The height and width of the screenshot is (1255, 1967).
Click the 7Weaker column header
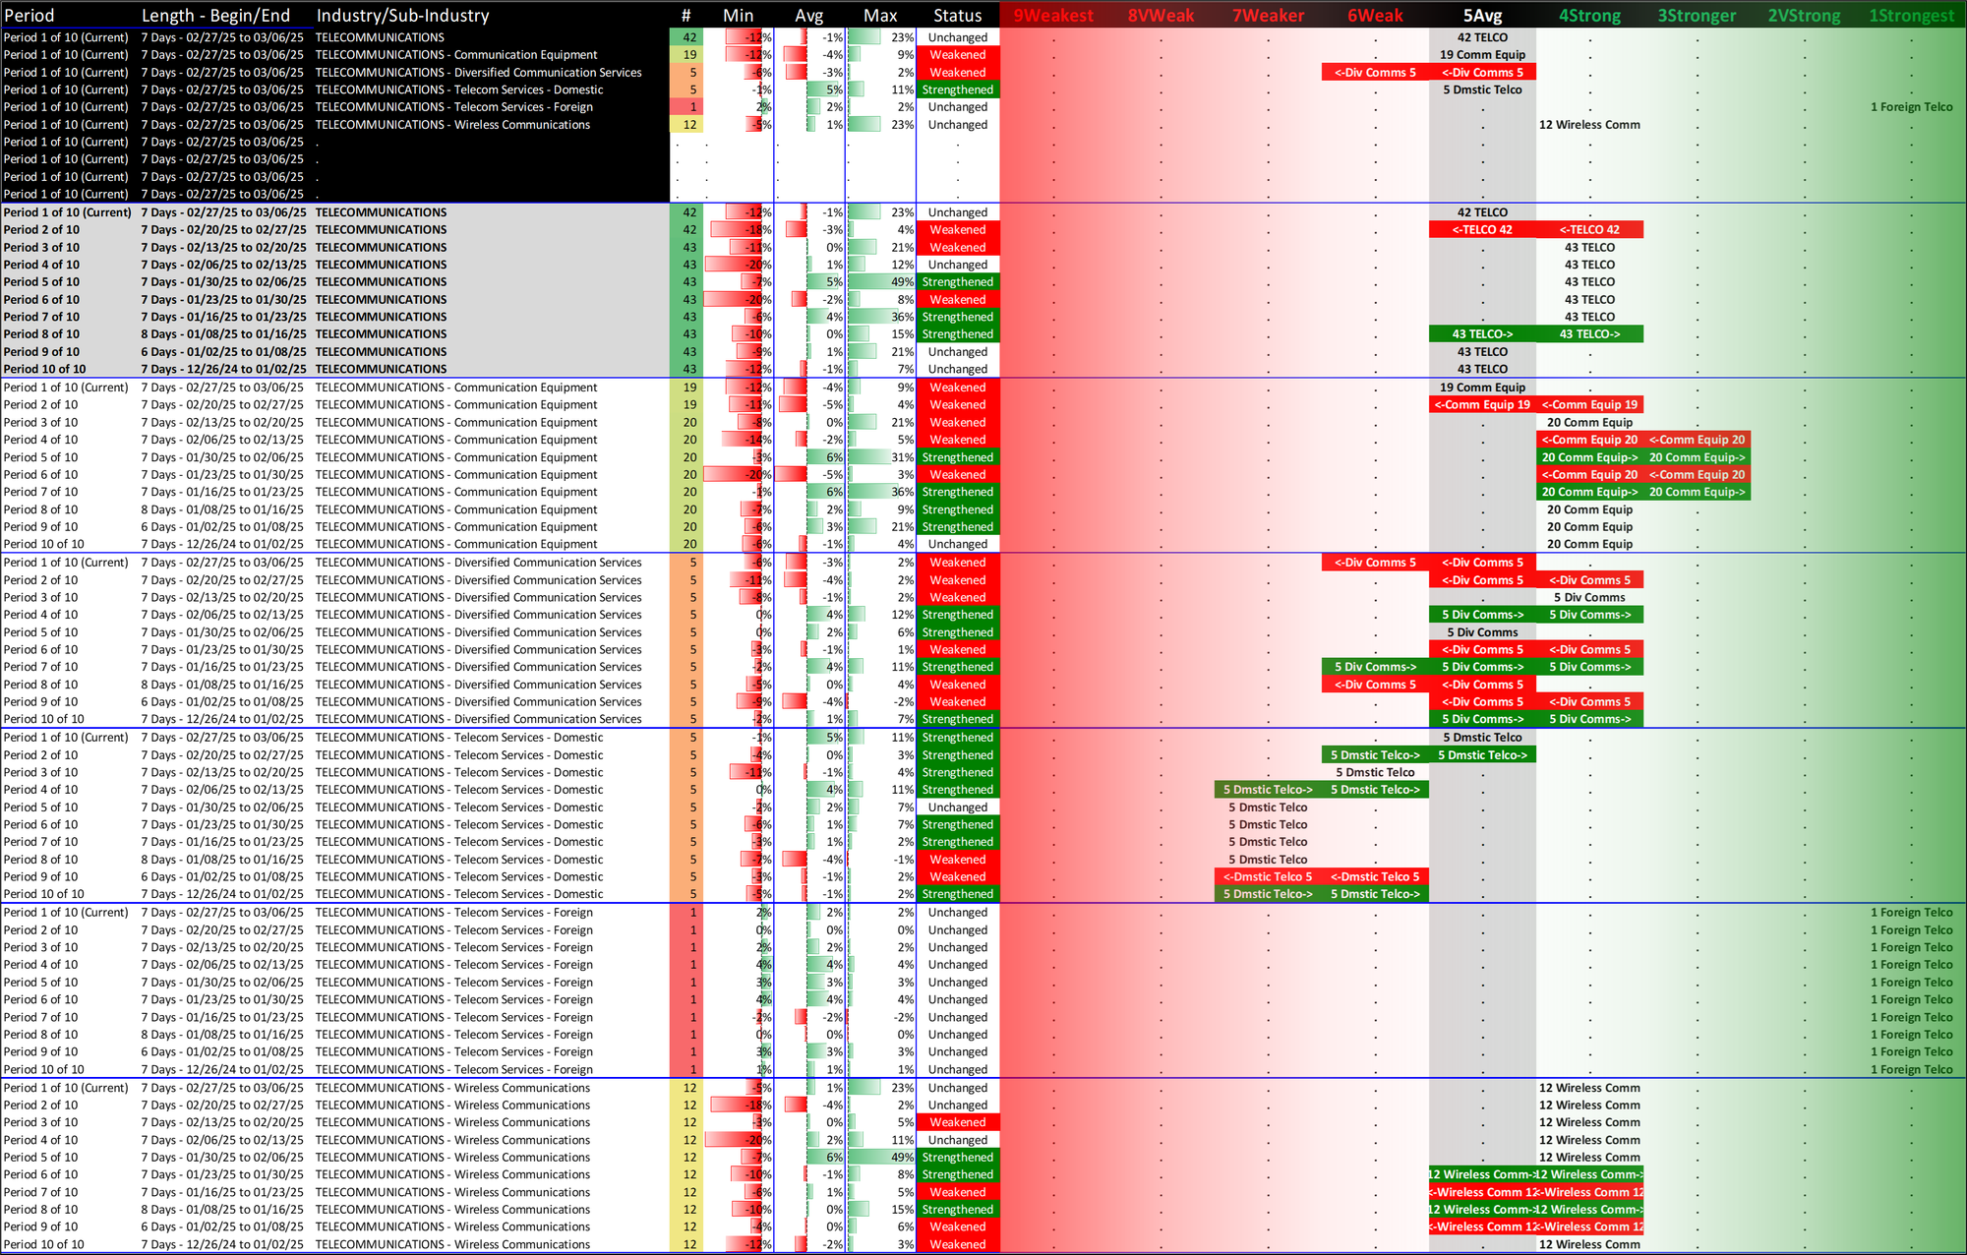tap(1268, 16)
